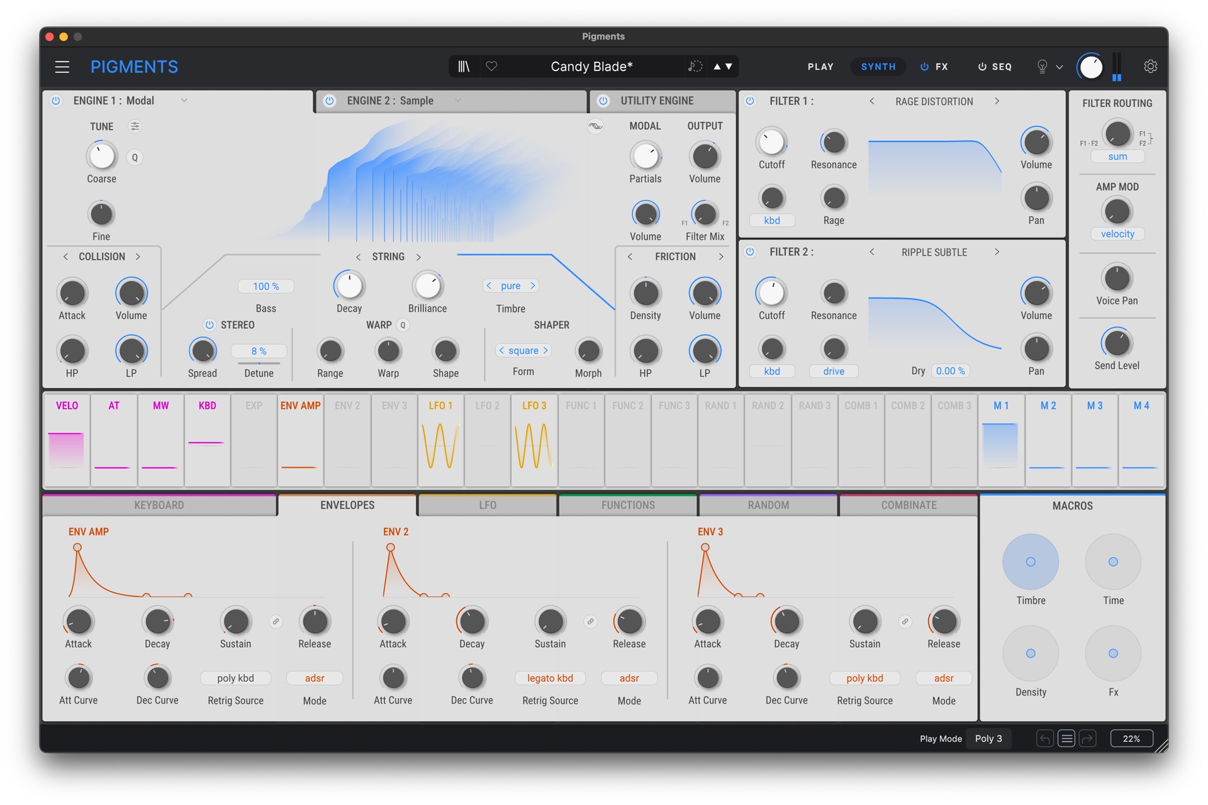Open the history list icon

tap(1066, 738)
